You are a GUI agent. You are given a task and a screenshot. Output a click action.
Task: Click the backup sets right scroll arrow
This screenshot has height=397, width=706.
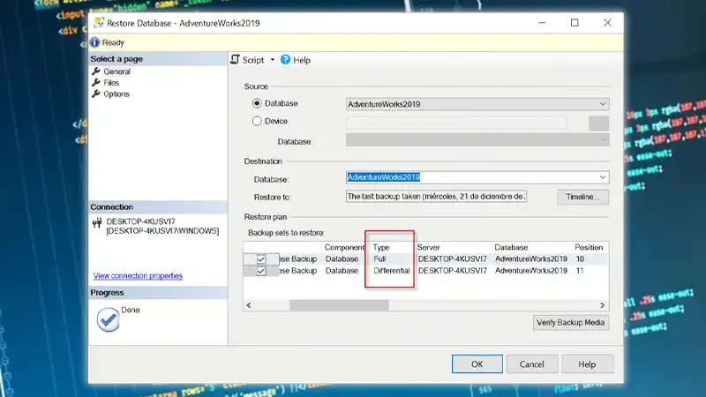coord(603,305)
